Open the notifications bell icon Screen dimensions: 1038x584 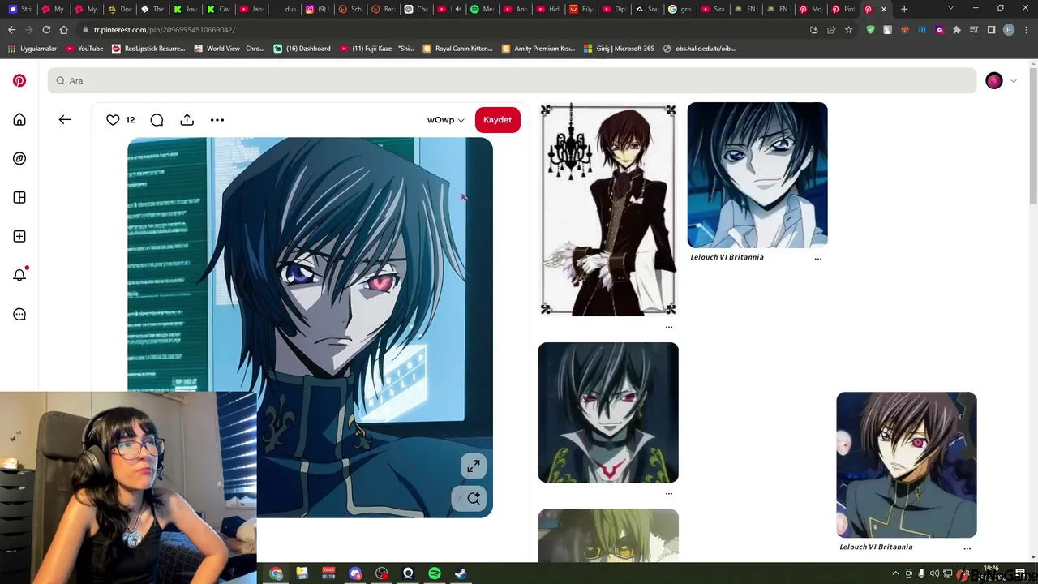19,275
